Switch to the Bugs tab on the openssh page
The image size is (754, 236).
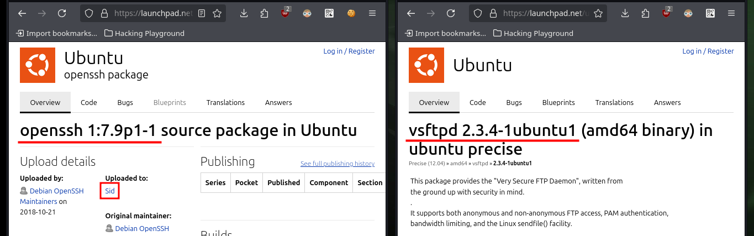pyautogui.click(x=125, y=102)
